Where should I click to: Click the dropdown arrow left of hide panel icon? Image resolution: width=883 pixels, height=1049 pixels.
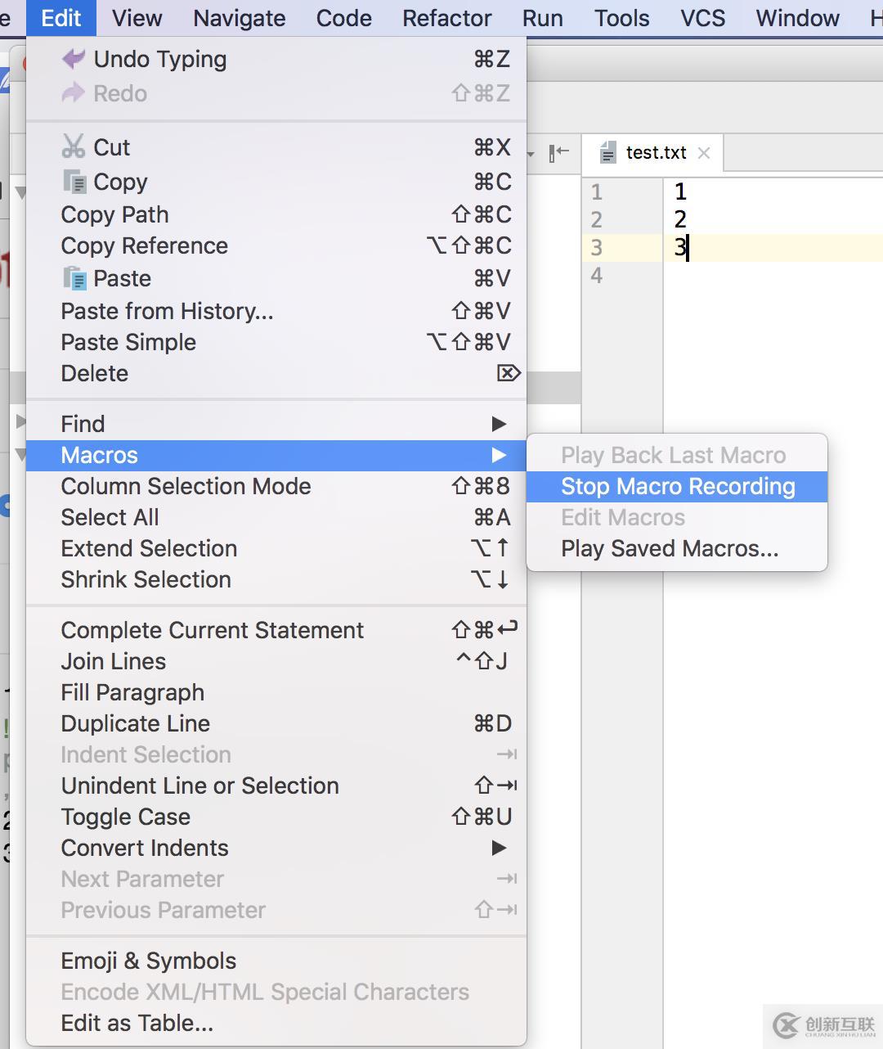[x=531, y=154]
